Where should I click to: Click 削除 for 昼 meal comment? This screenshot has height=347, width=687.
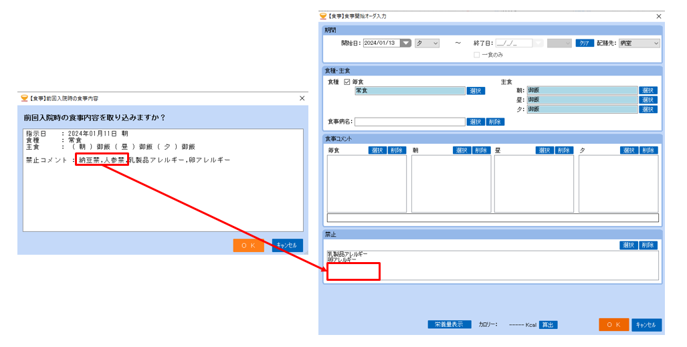(x=564, y=150)
